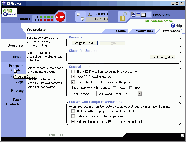
Task: Click the Hide Text link
Action: pos(56,135)
